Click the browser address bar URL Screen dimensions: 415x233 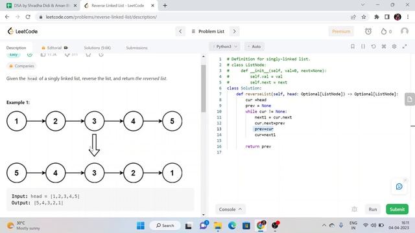click(101, 17)
